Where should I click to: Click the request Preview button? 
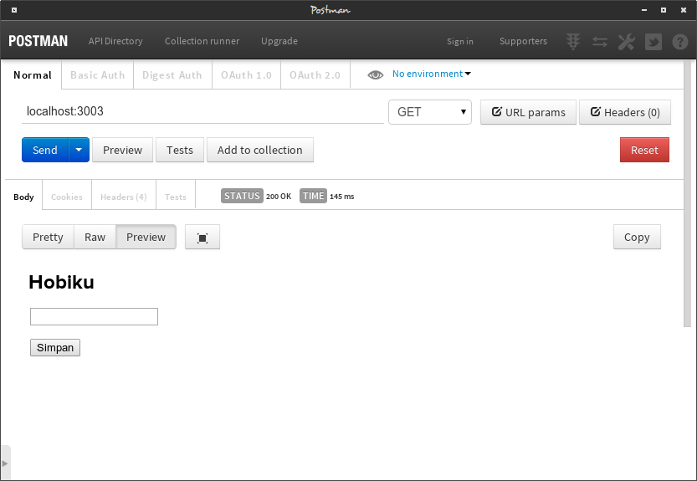tap(122, 150)
